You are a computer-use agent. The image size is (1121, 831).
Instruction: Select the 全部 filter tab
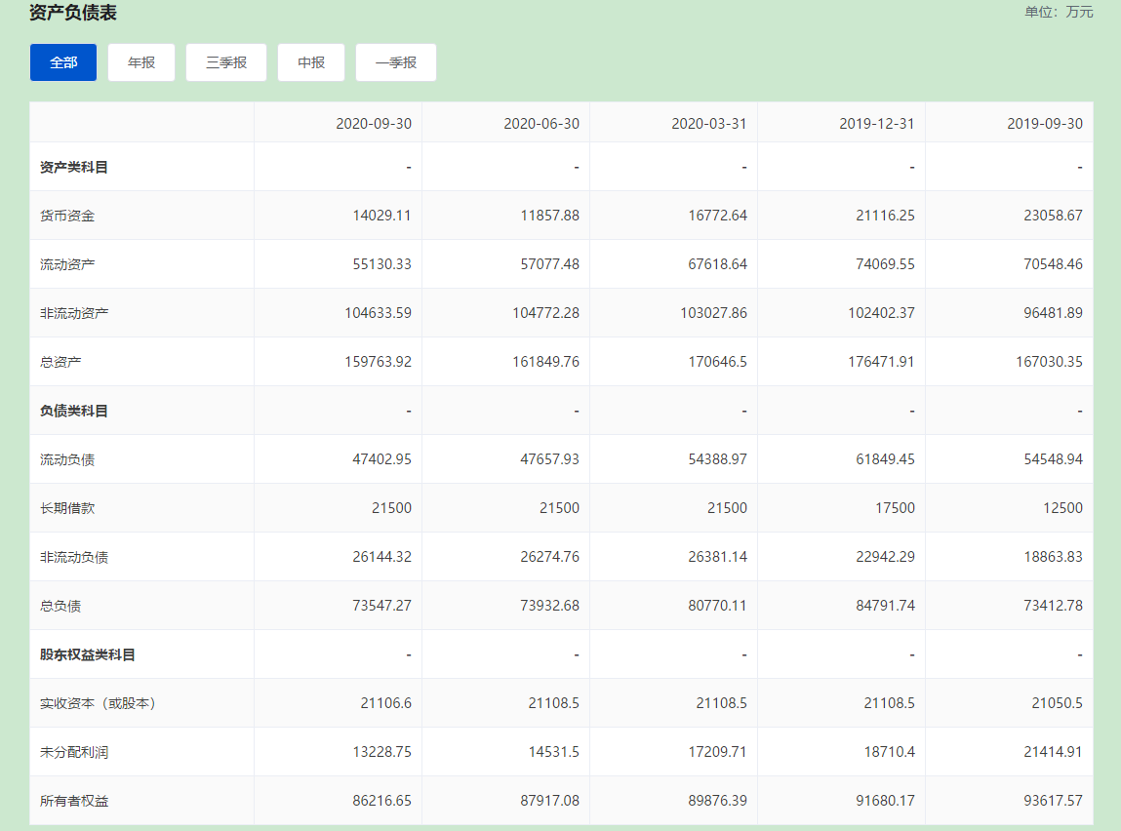(63, 62)
